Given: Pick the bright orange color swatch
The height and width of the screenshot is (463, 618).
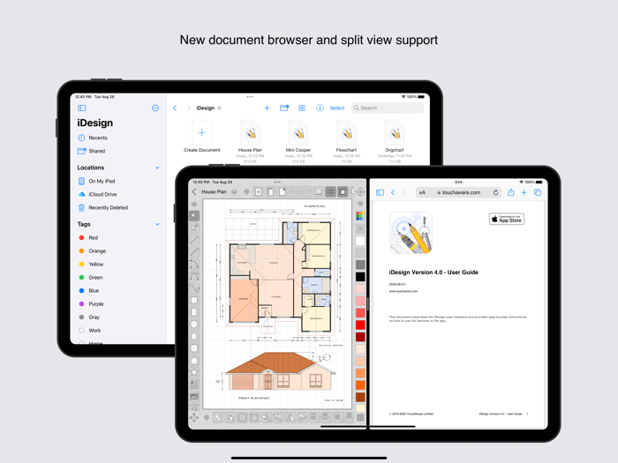Looking at the screenshot, I should [360, 385].
